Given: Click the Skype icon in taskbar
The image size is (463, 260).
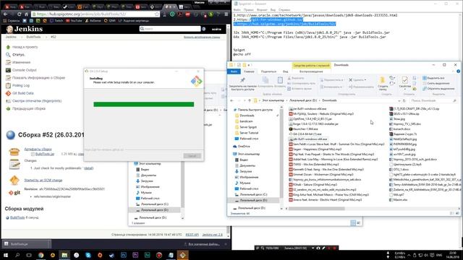Looking at the screenshot, I should coord(88,255).
